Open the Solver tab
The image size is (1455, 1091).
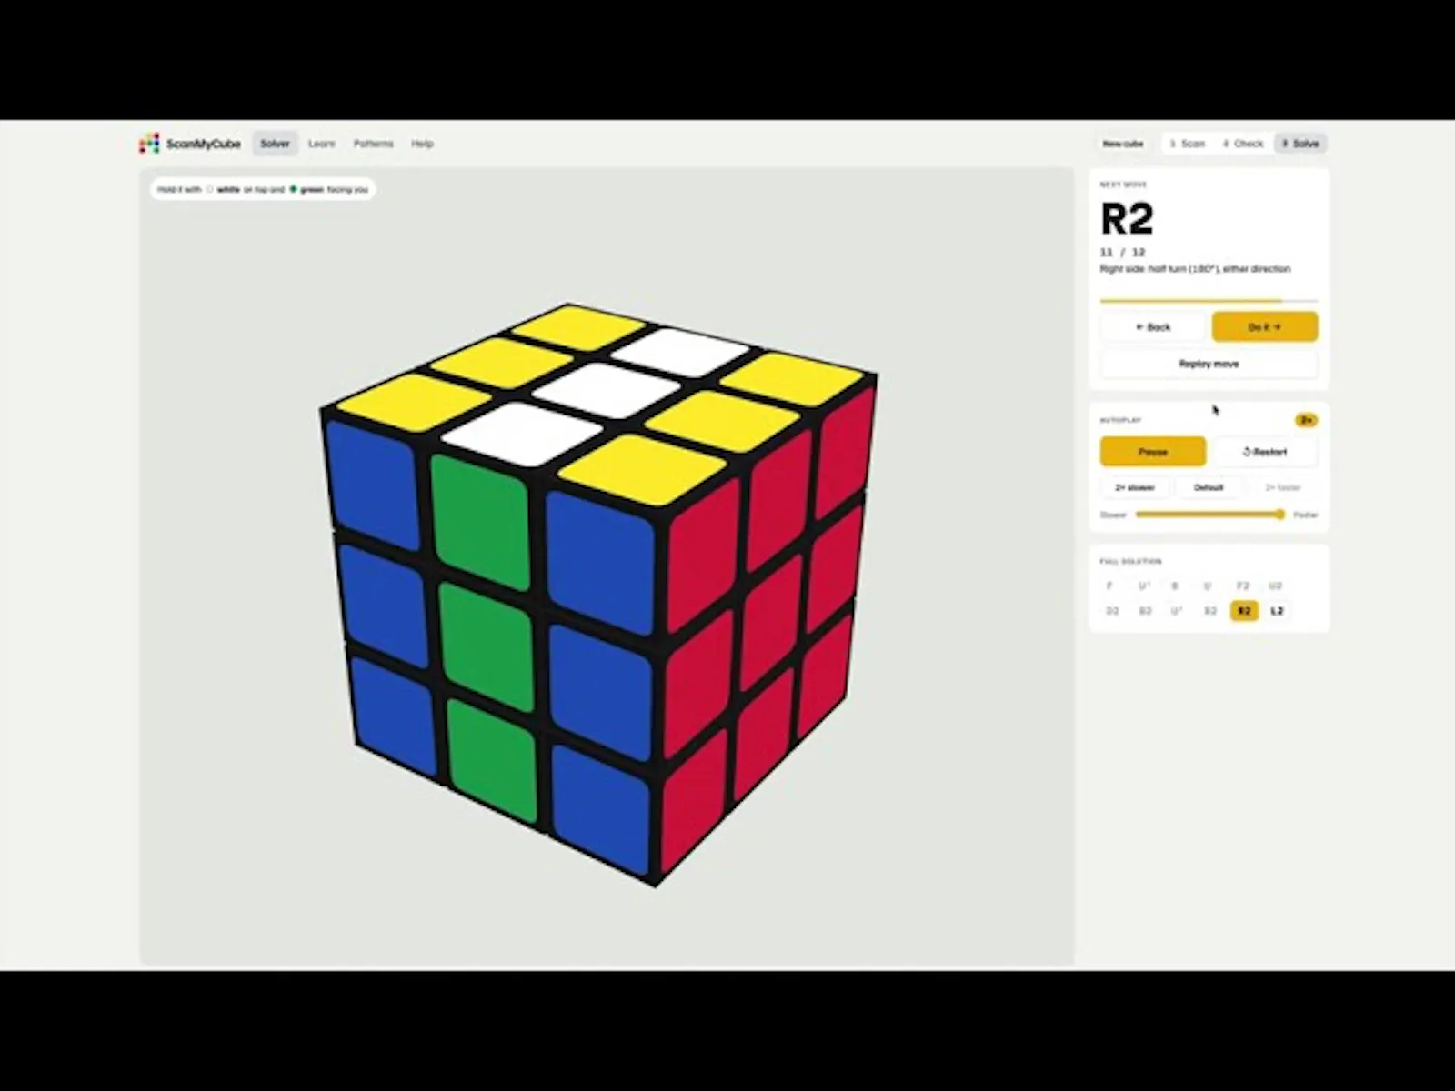(x=275, y=144)
